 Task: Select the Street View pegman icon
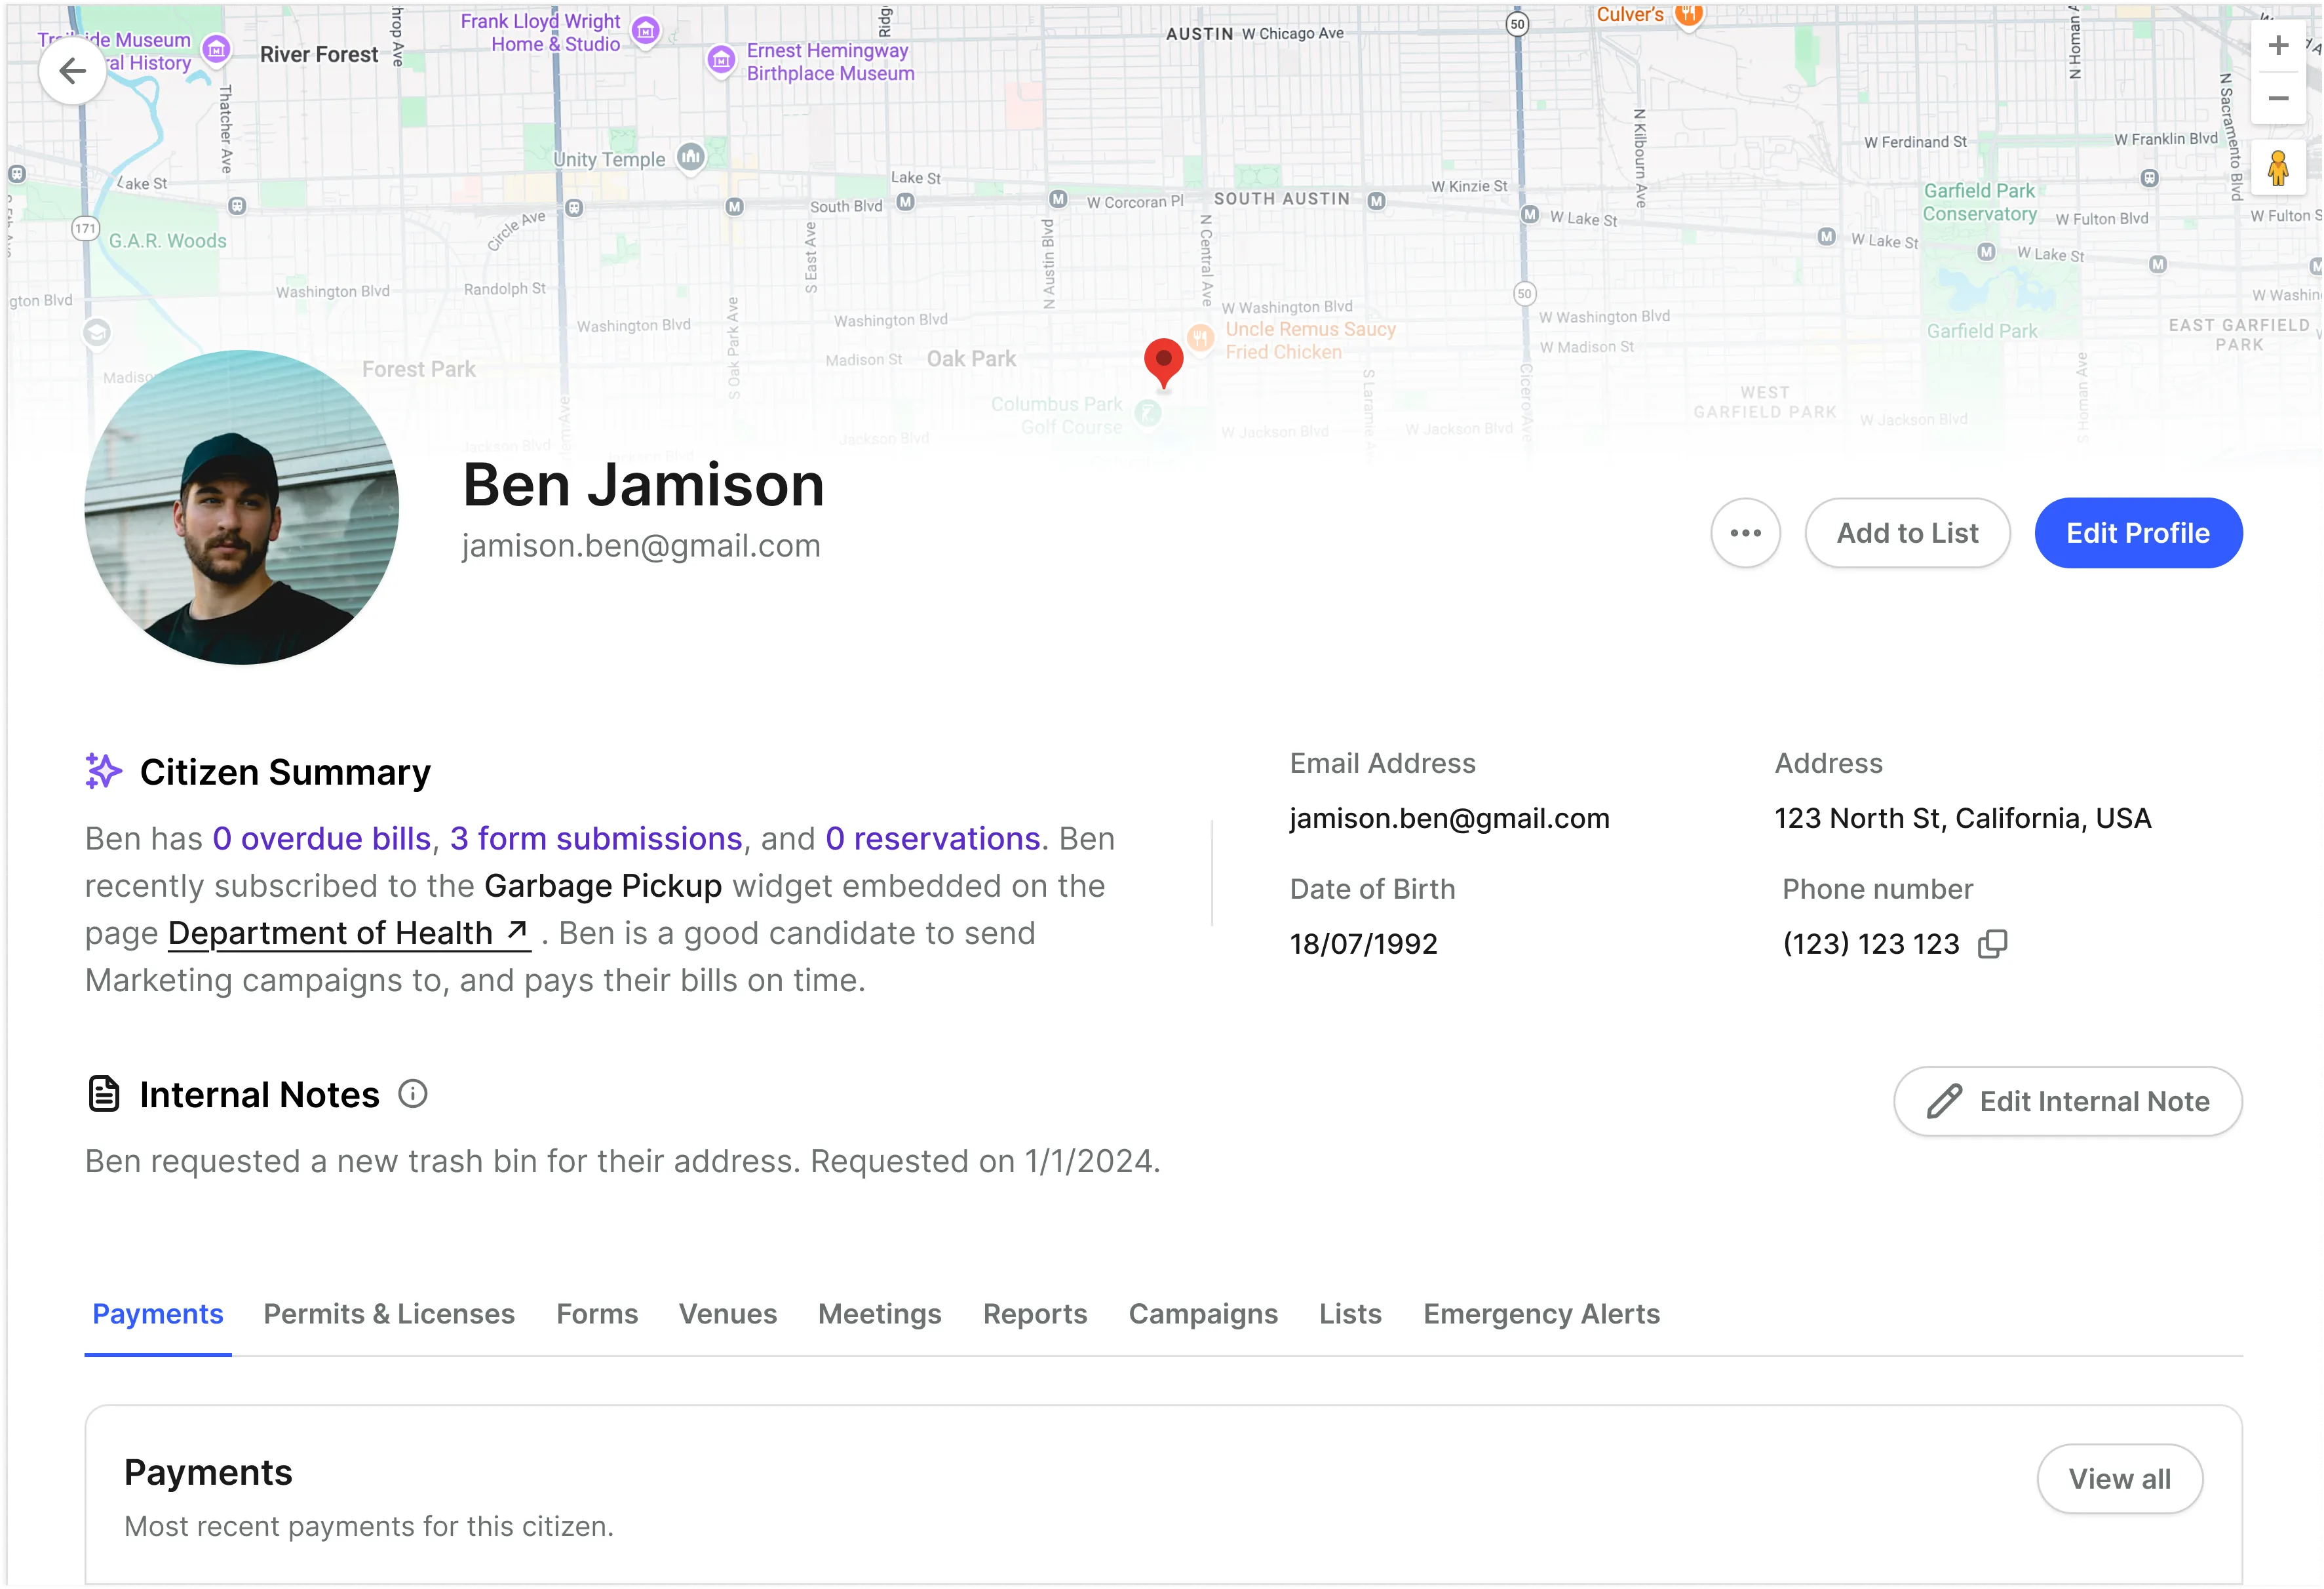tap(2278, 168)
